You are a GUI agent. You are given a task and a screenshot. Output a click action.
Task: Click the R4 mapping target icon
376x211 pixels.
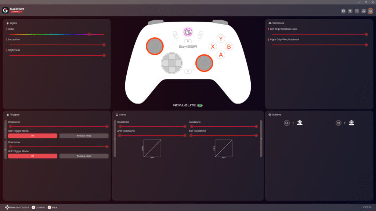point(351,123)
